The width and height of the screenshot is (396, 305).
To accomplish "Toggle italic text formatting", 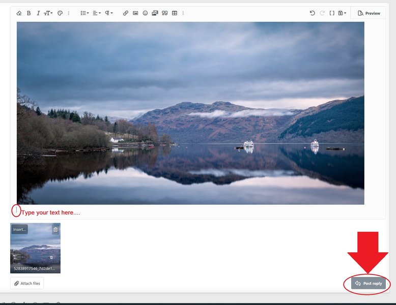I will point(38,13).
